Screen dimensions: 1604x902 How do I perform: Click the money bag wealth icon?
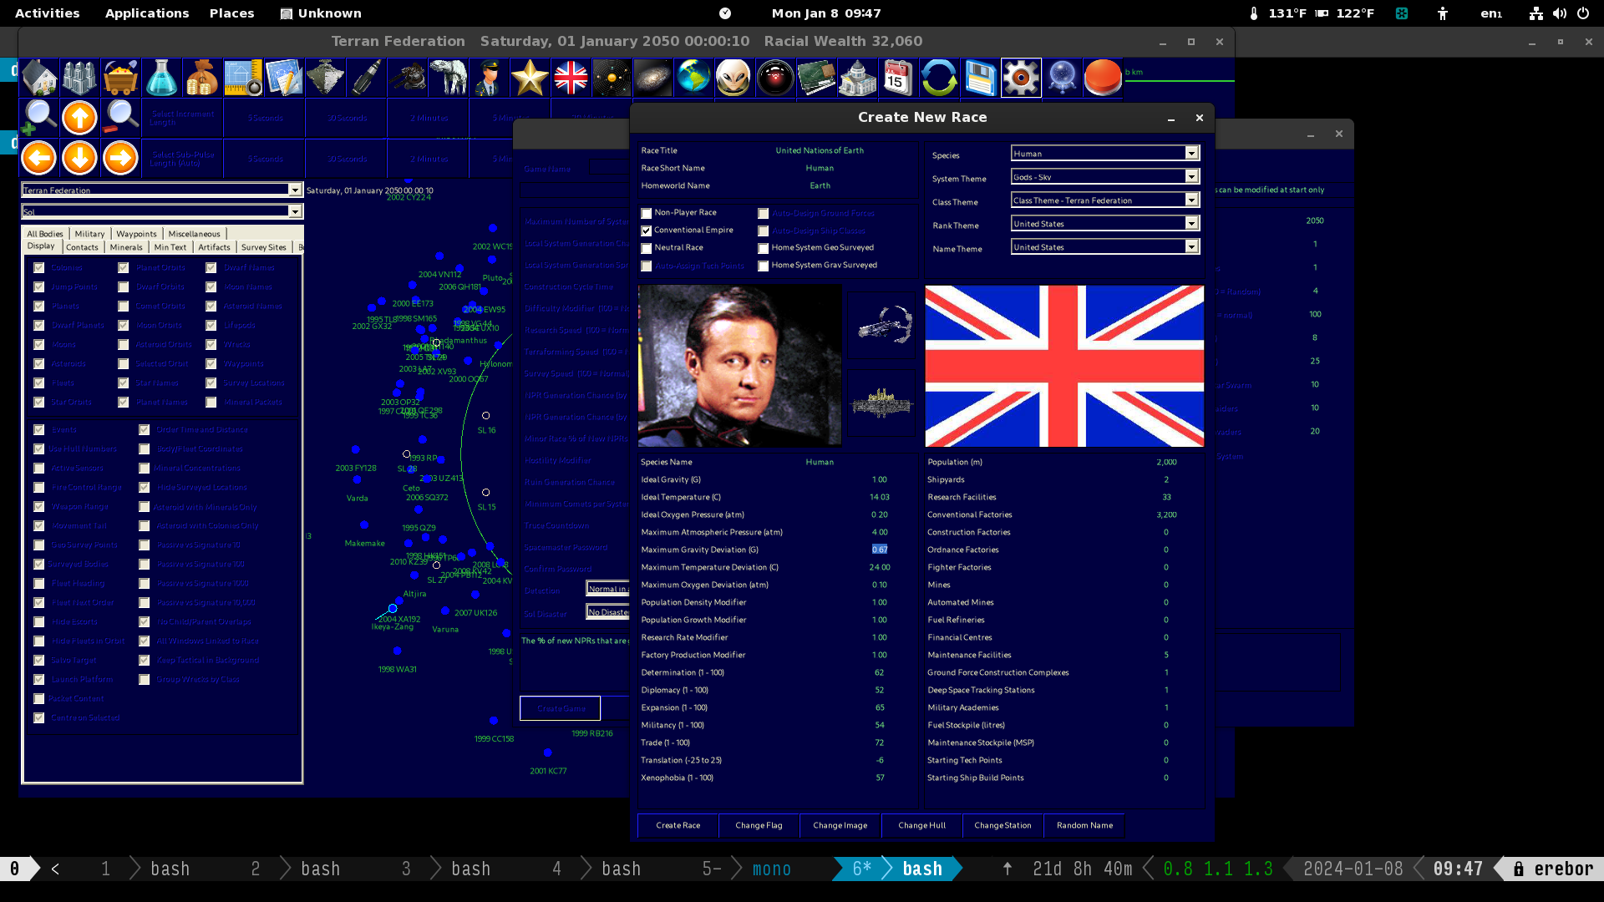(203, 78)
